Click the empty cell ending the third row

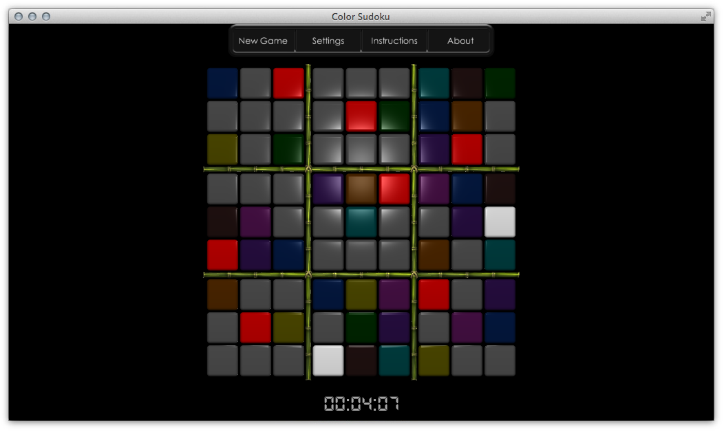pyautogui.click(x=500, y=149)
